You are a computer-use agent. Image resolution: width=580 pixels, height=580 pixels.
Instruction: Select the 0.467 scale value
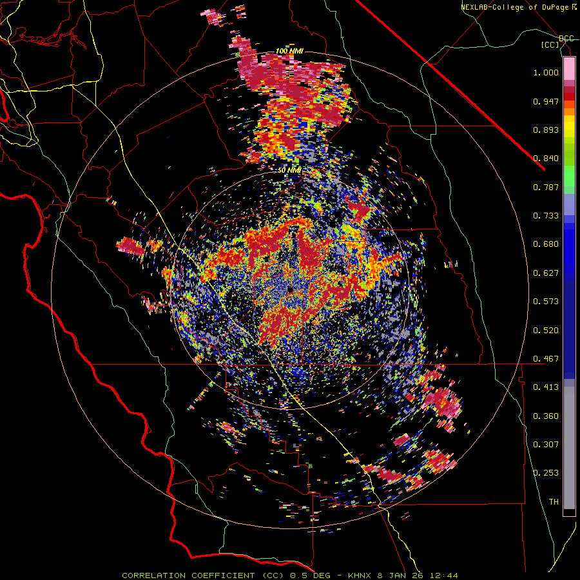tap(546, 359)
